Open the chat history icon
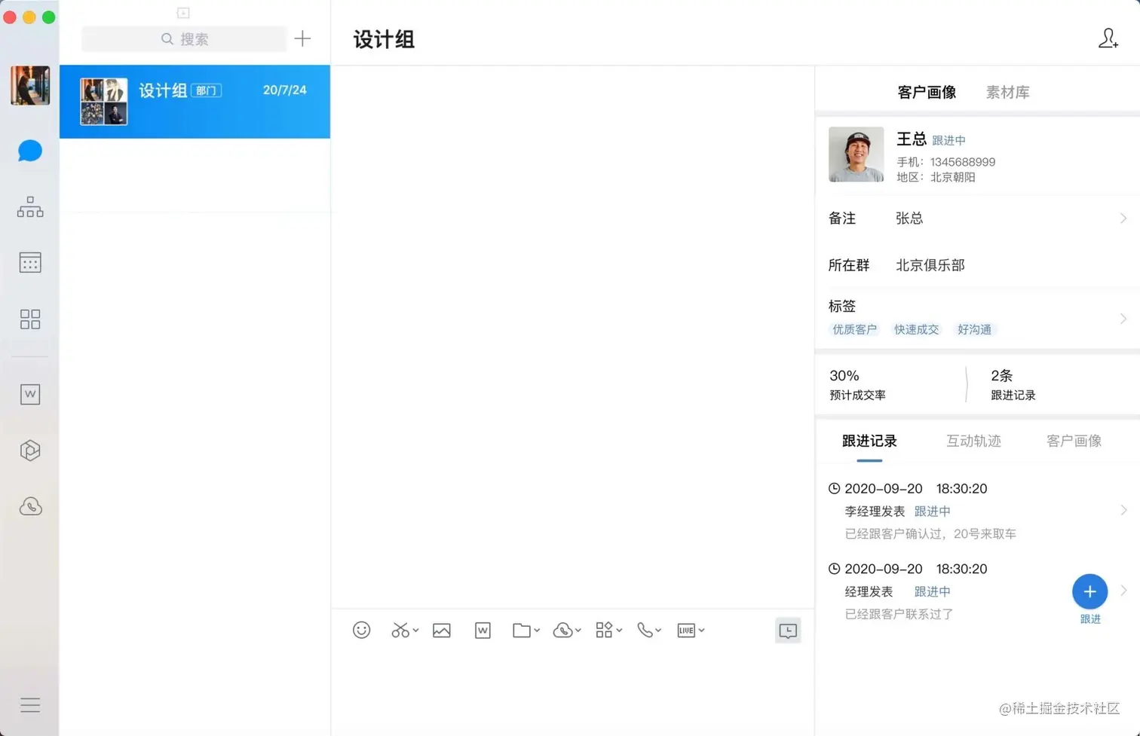This screenshot has height=736, width=1140. click(x=786, y=630)
